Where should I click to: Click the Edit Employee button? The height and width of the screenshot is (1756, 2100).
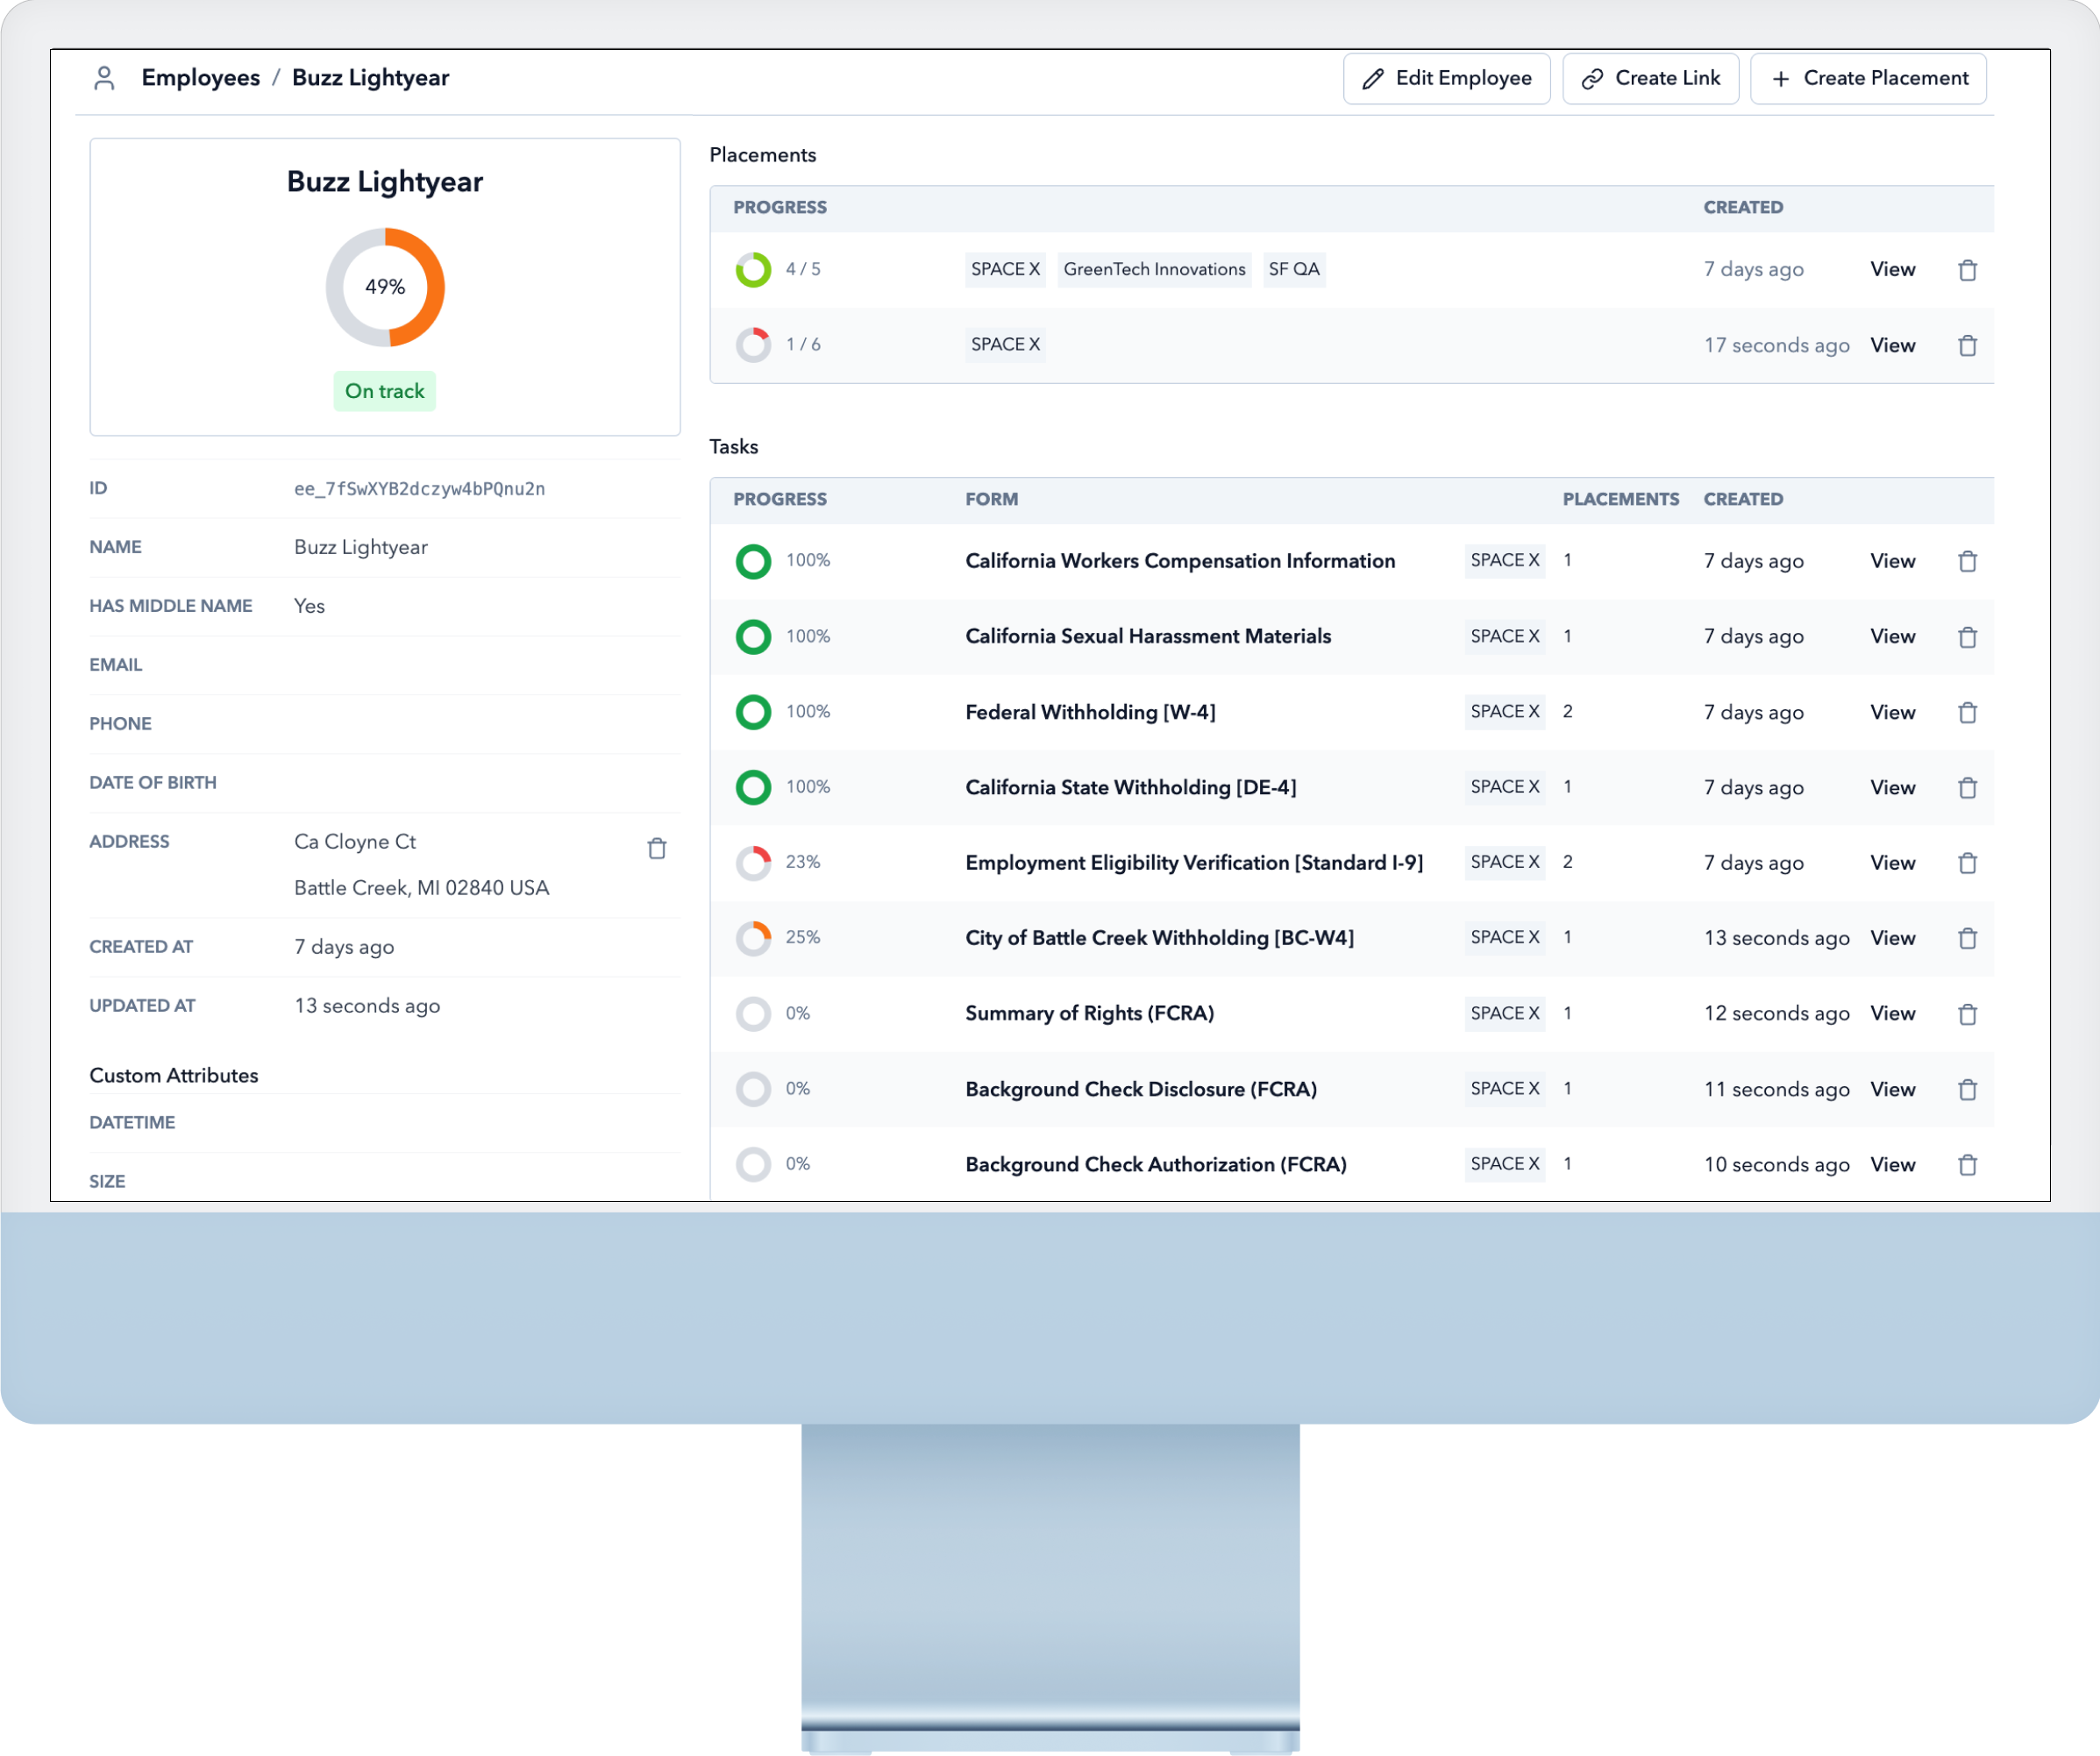pyautogui.click(x=1446, y=78)
